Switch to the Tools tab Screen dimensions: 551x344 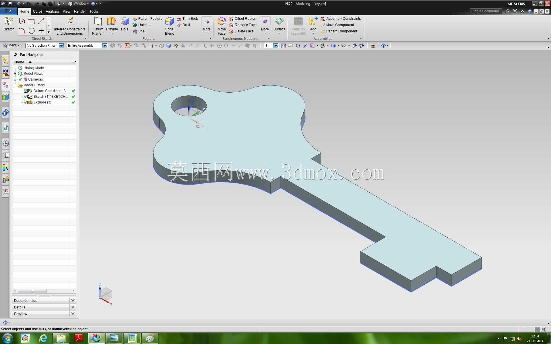(94, 11)
